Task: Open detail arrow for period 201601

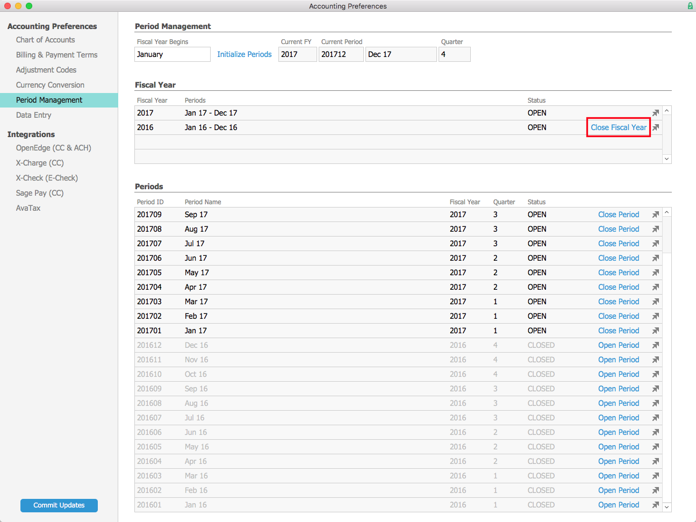Action: click(x=656, y=505)
